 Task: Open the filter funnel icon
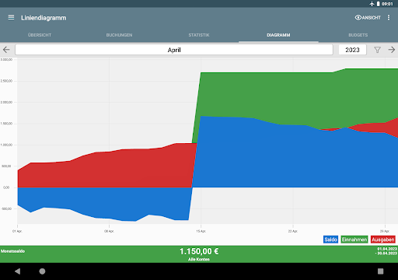pos(377,50)
